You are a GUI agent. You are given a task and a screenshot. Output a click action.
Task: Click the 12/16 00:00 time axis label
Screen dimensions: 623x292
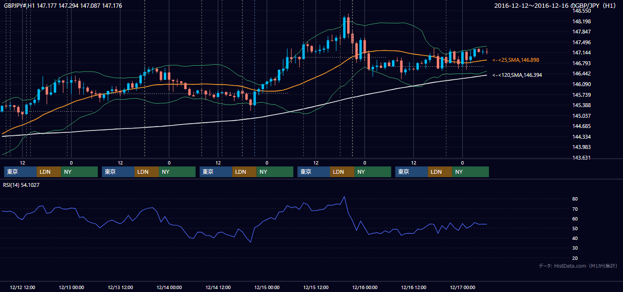click(x=365, y=287)
